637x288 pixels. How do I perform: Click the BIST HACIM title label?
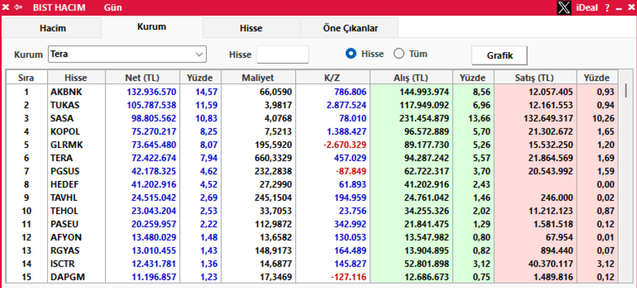point(58,7)
